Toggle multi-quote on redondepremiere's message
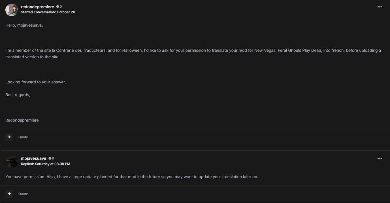 pos(9,137)
